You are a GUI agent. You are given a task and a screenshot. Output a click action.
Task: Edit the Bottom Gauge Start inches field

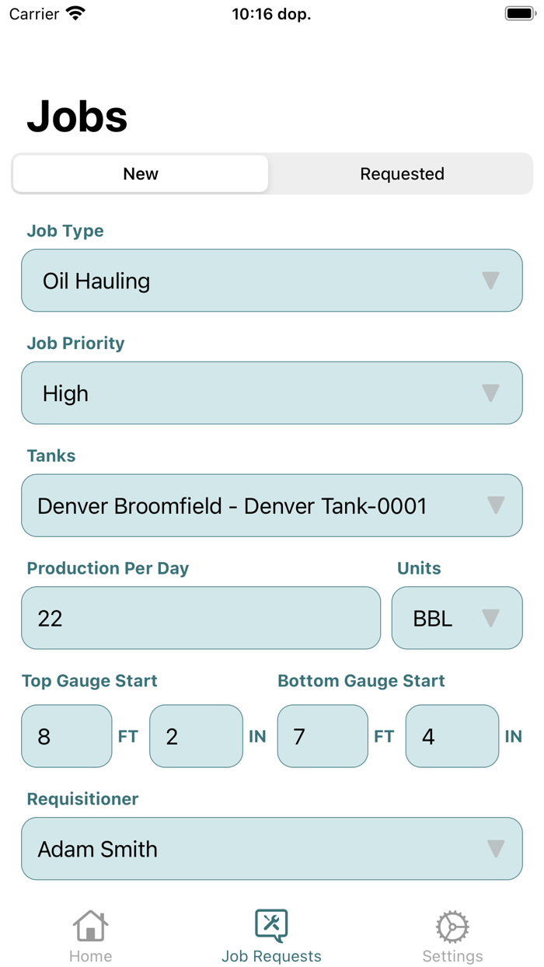[x=452, y=736]
